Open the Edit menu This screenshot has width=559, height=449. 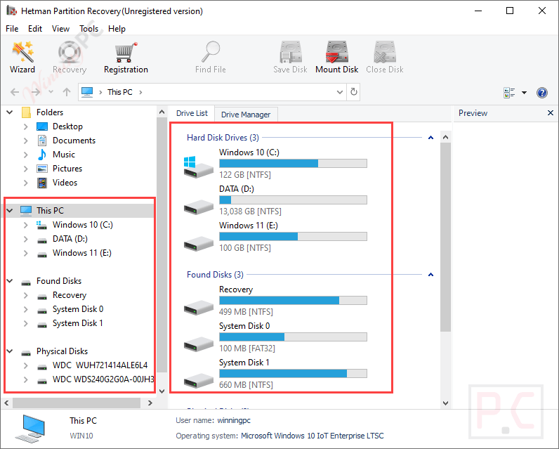(x=35, y=29)
